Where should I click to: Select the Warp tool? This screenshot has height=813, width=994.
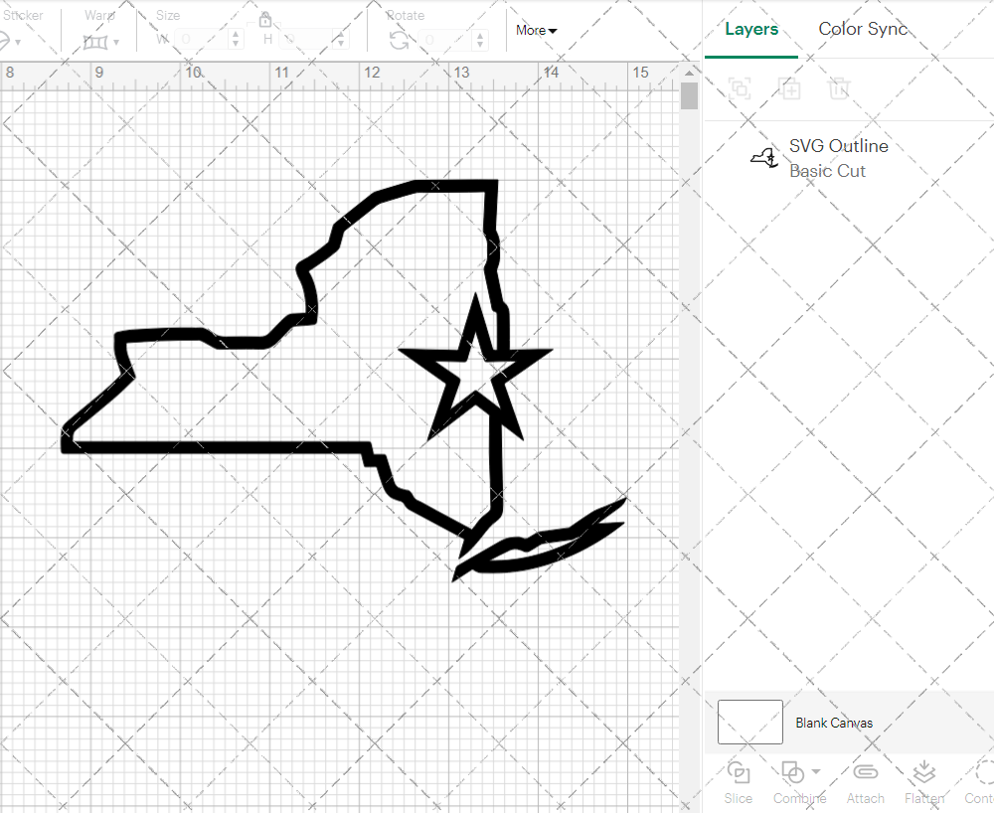point(96,42)
